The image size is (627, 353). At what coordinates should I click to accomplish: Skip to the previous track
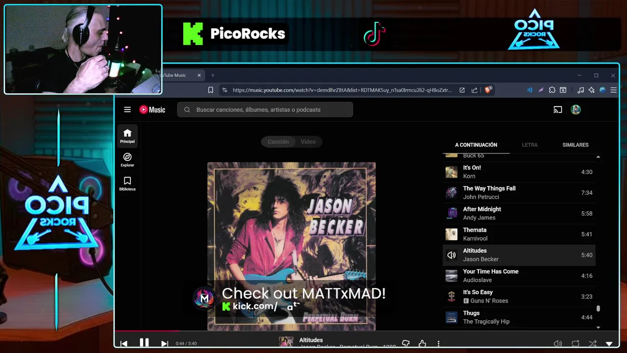click(x=124, y=344)
